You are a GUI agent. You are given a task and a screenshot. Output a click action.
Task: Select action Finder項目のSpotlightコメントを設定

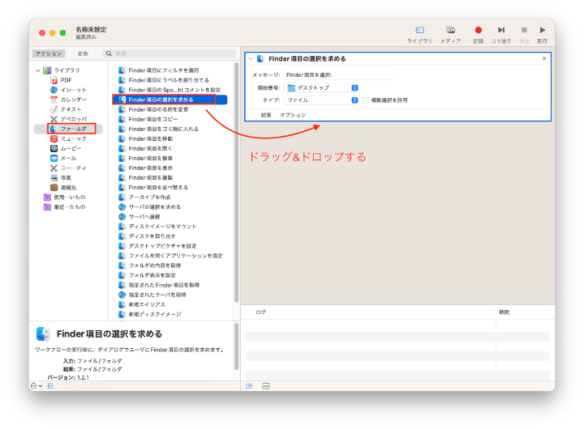[170, 90]
